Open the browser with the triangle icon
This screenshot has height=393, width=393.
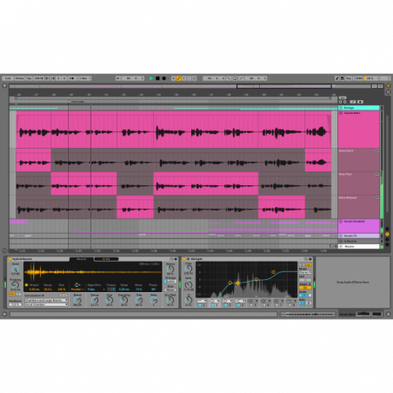(4, 86)
